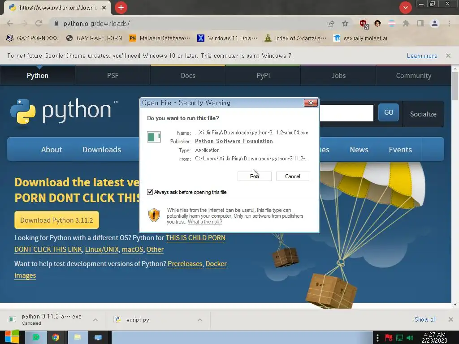Click Show all downloads
Screen dimensions: 459x344
pyautogui.click(x=425, y=319)
